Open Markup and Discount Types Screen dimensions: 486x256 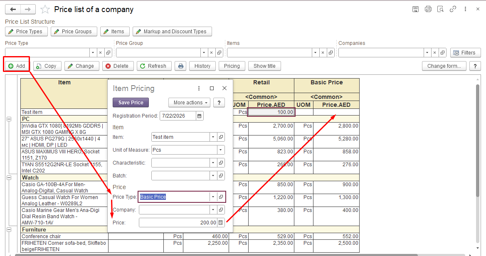(x=173, y=32)
